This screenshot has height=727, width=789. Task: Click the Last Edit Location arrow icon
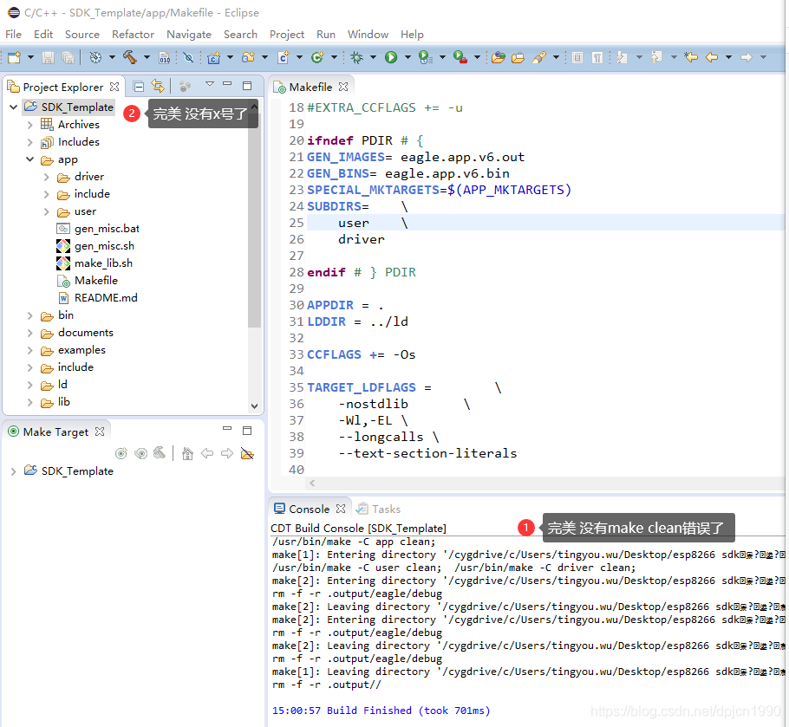click(x=691, y=57)
